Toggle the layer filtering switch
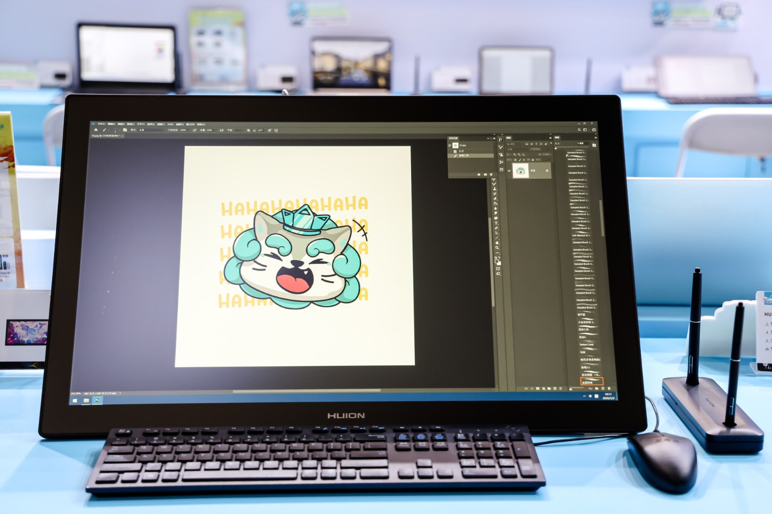 tap(551, 144)
